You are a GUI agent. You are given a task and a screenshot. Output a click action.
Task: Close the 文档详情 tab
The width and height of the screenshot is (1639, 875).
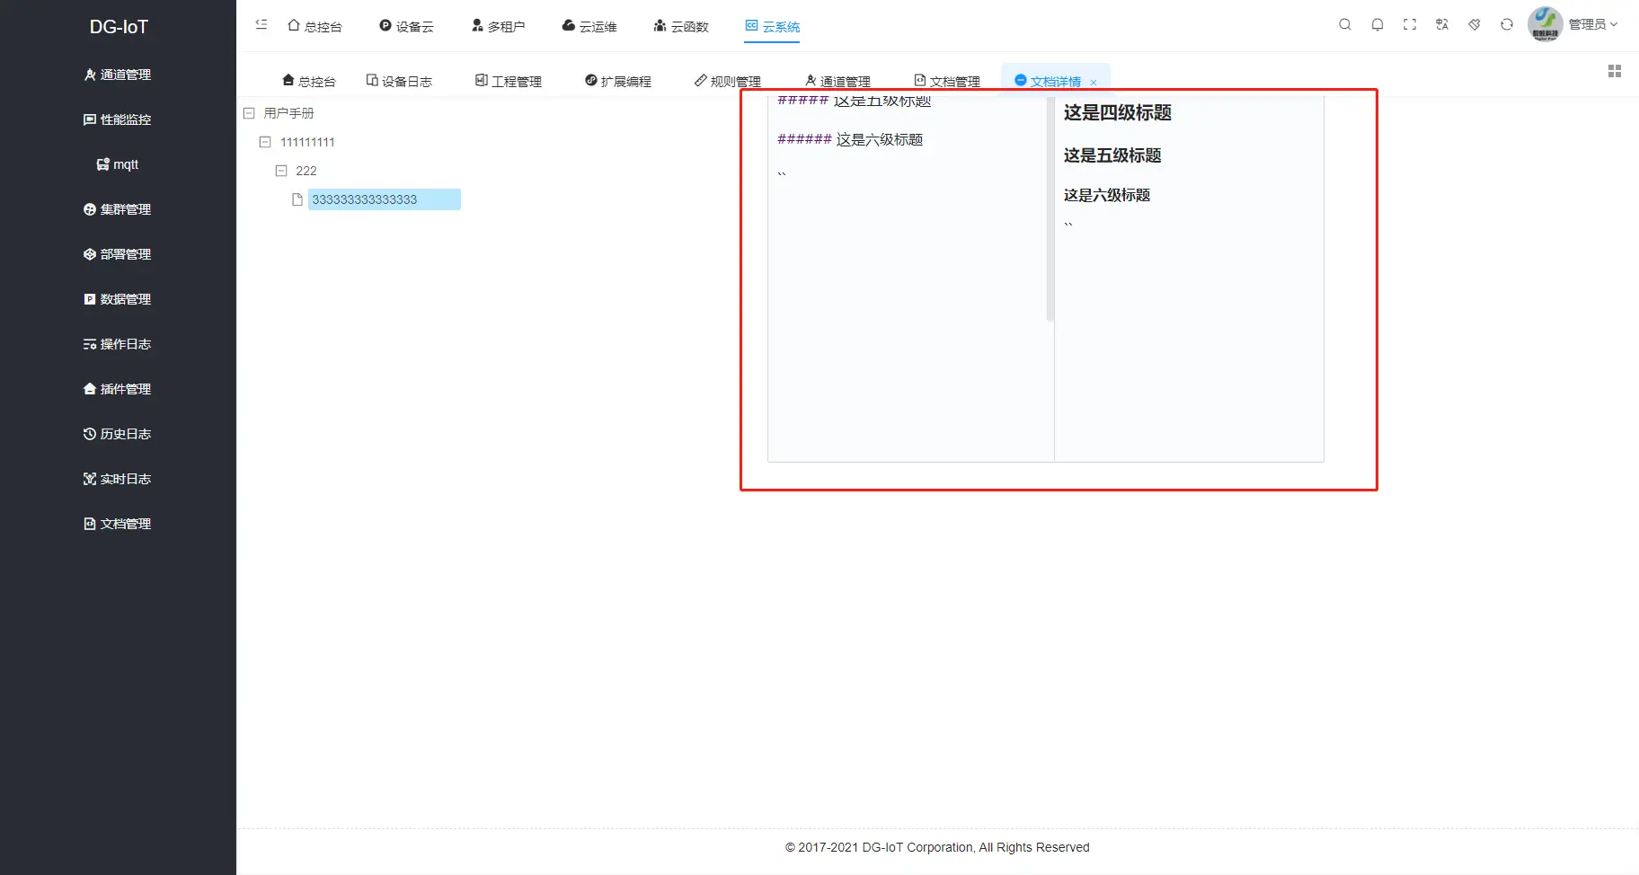[1094, 81]
